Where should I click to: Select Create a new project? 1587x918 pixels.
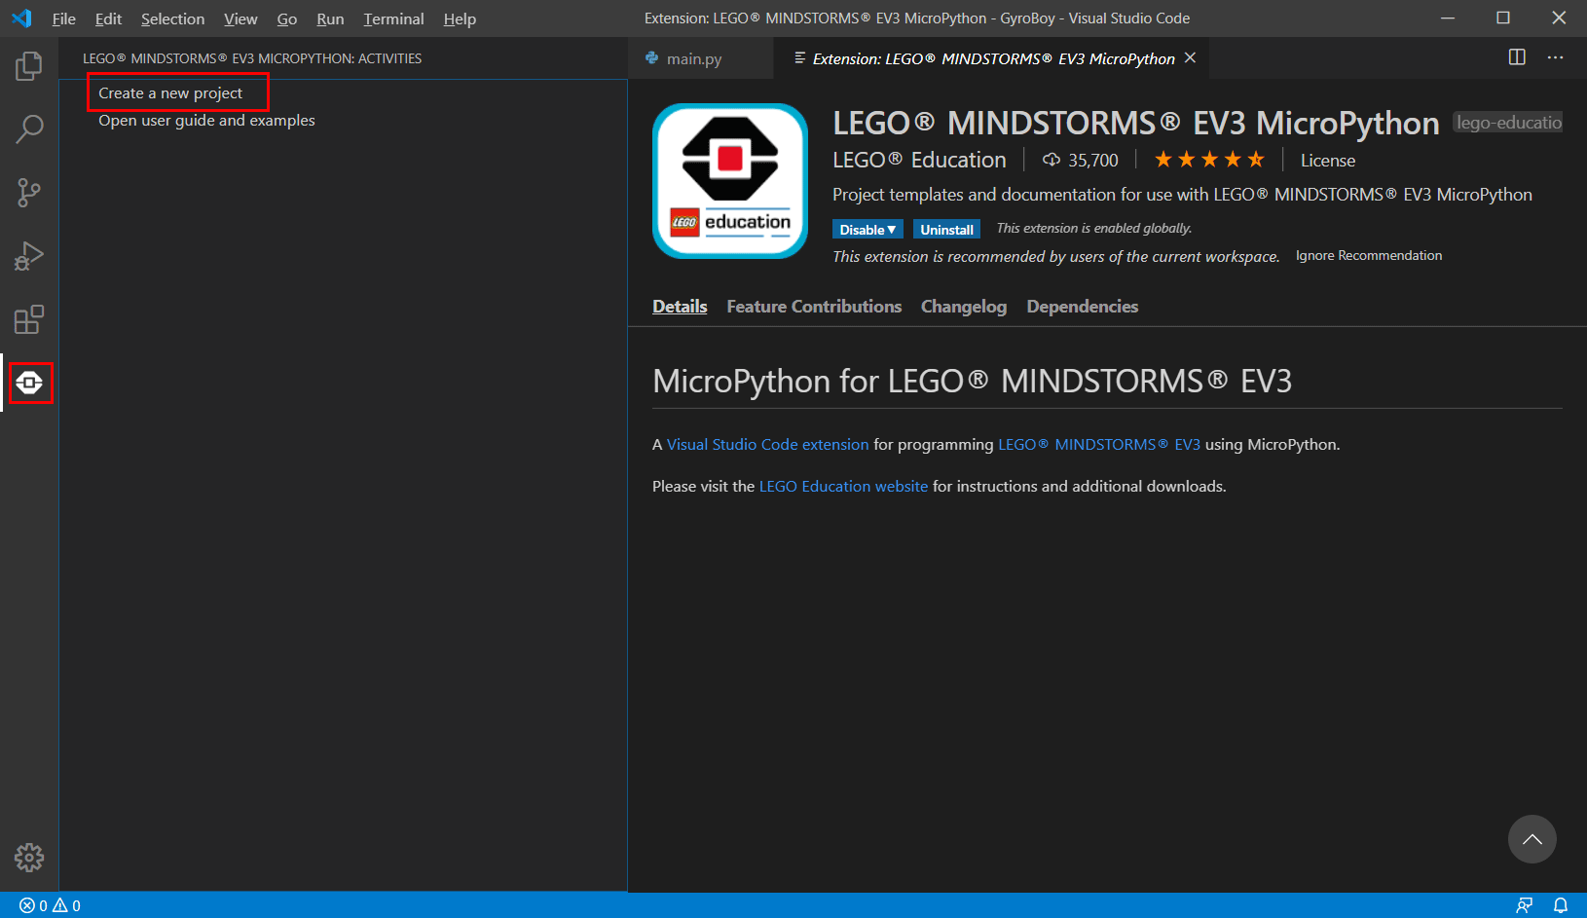(x=170, y=93)
